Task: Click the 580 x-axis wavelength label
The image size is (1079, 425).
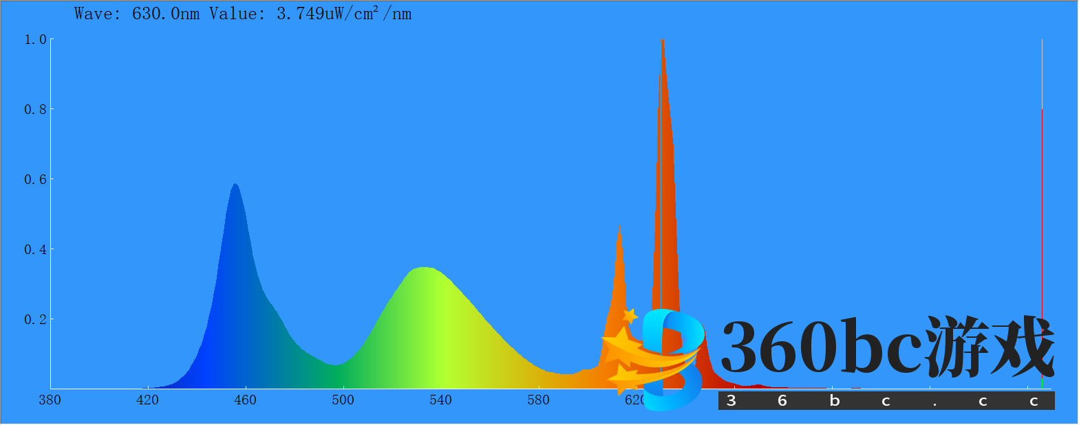Action: click(538, 400)
